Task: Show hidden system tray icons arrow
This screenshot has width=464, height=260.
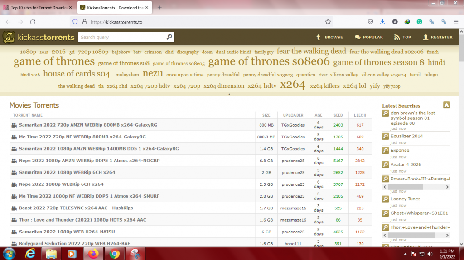Action: point(405,254)
